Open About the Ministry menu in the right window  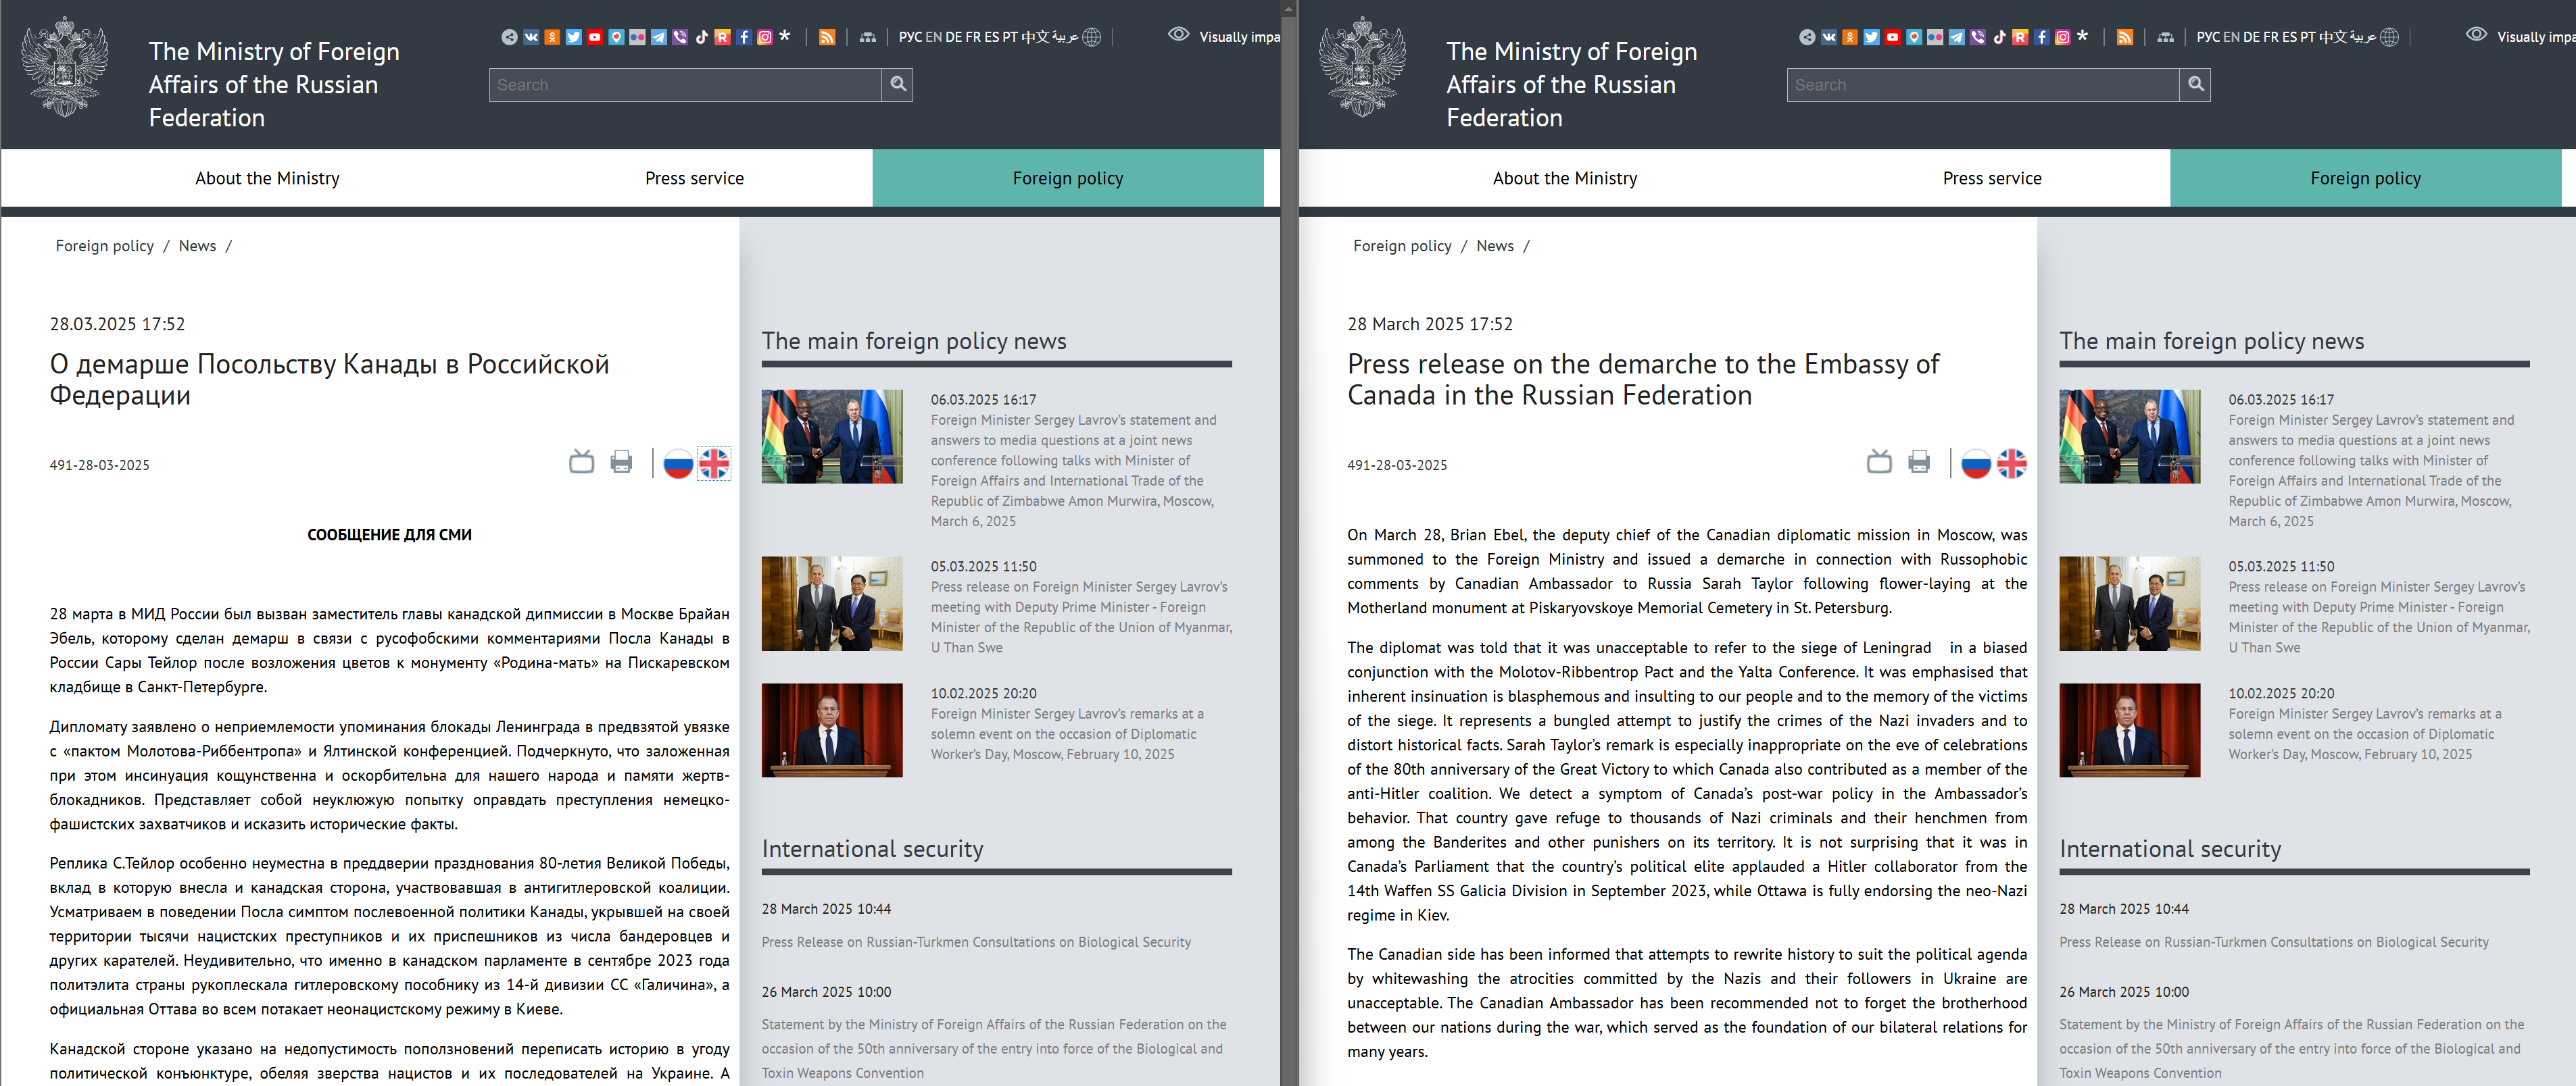point(1565,179)
